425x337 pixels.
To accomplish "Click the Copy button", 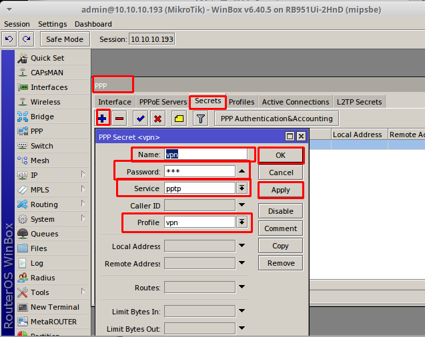I will (x=280, y=246).
